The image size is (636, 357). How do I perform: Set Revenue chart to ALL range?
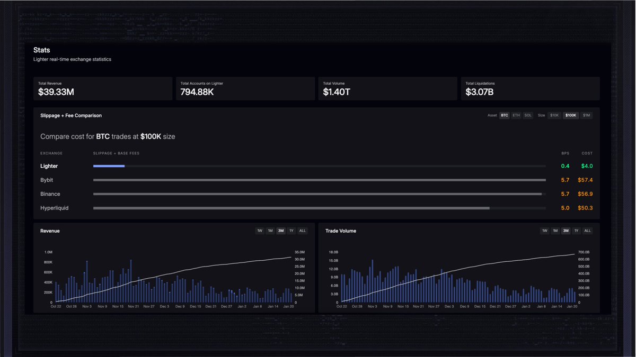pyautogui.click(x=303, y=231)
